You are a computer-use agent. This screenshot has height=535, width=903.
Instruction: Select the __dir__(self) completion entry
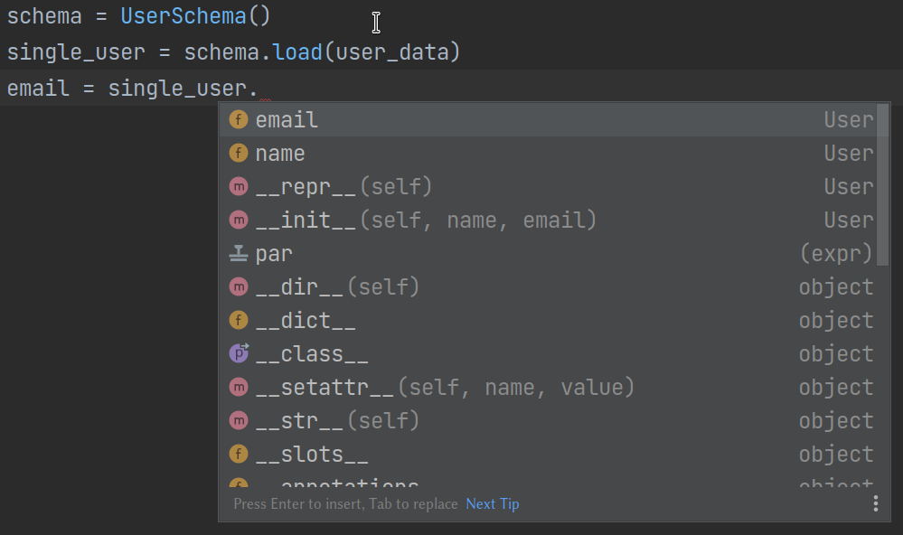click(x=337, y=287)
